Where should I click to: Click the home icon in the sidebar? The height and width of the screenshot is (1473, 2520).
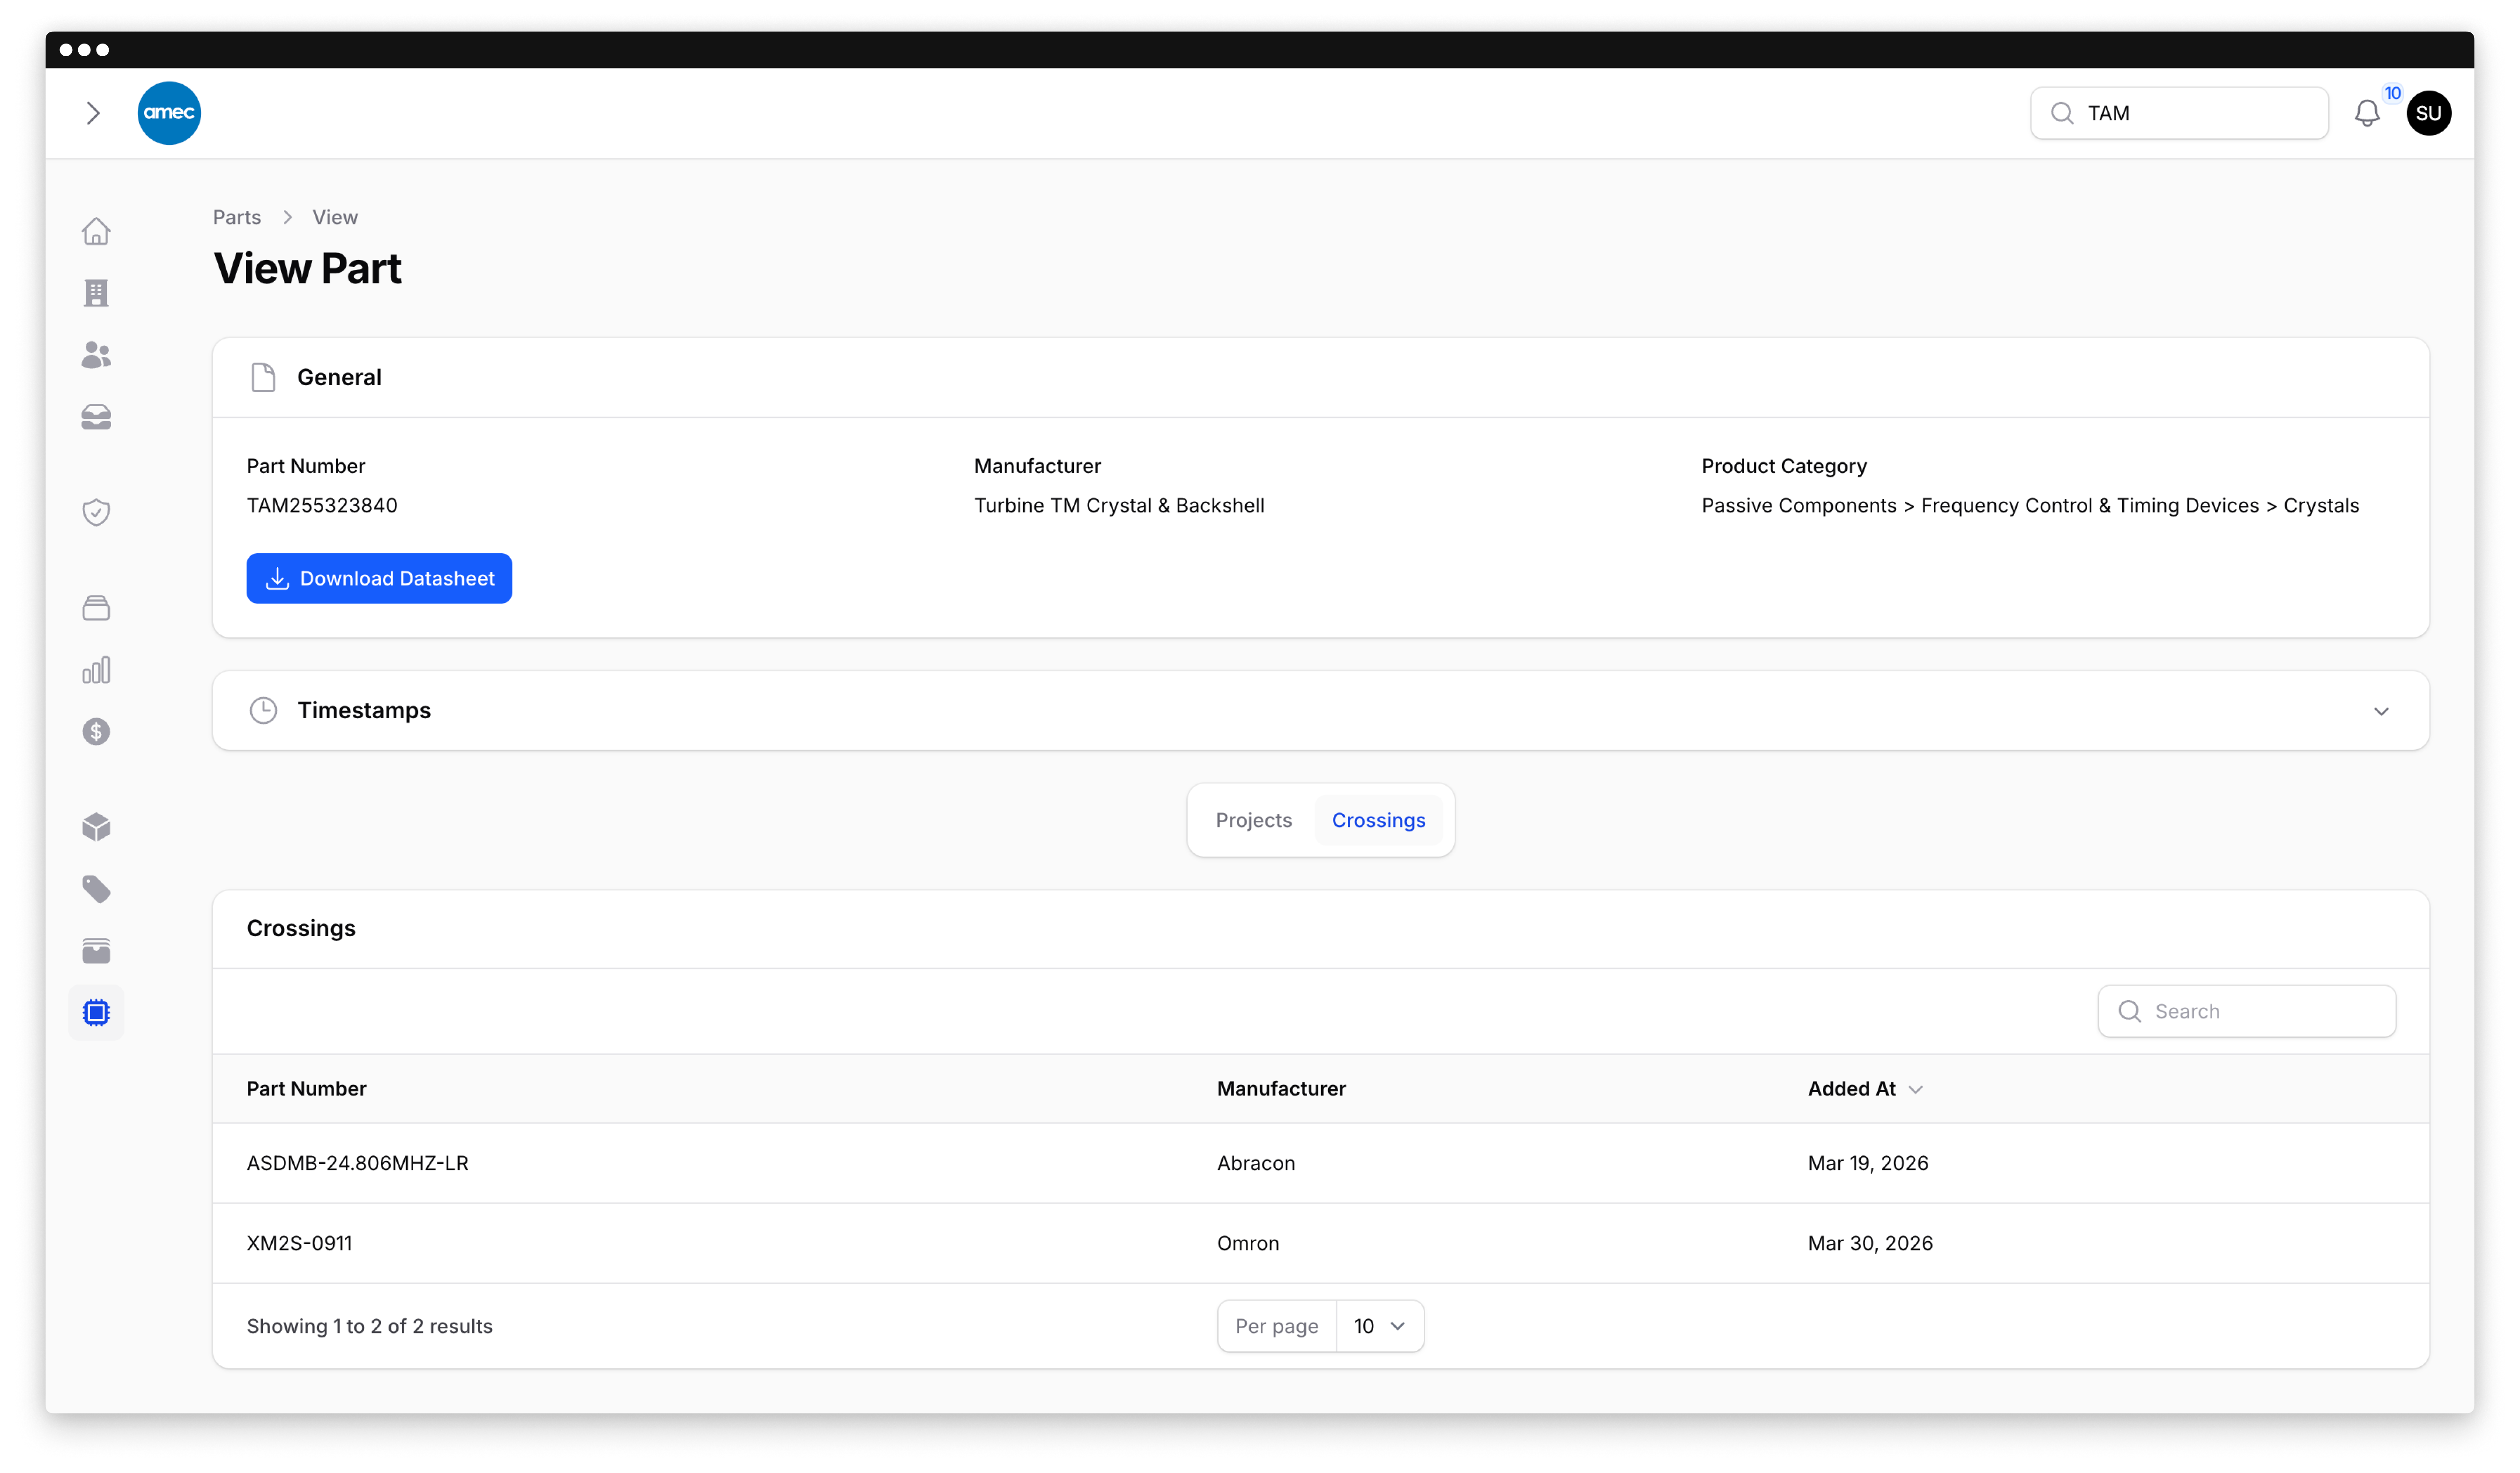tap(96, 231)
